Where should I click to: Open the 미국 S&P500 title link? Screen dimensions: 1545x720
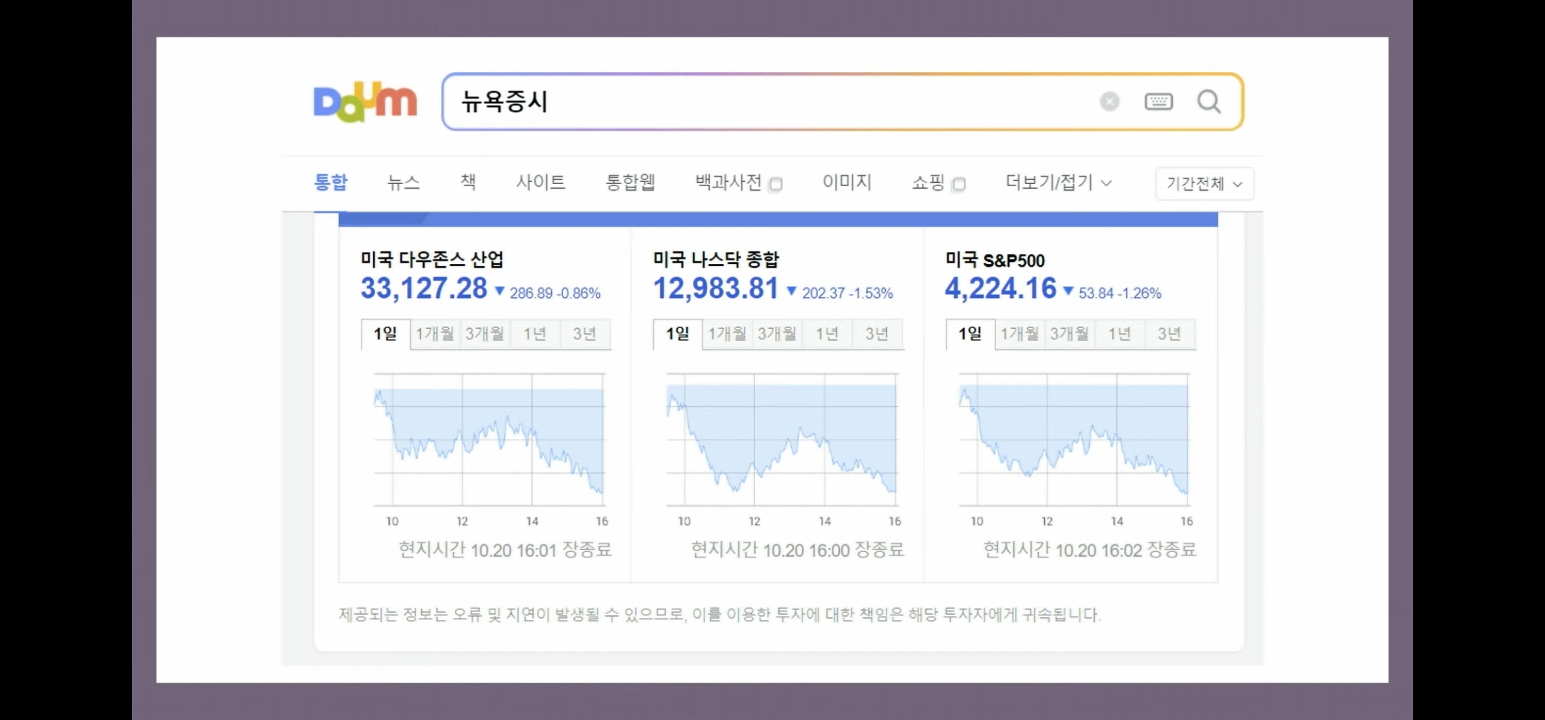pyautogui.click(x=995, y=260)
